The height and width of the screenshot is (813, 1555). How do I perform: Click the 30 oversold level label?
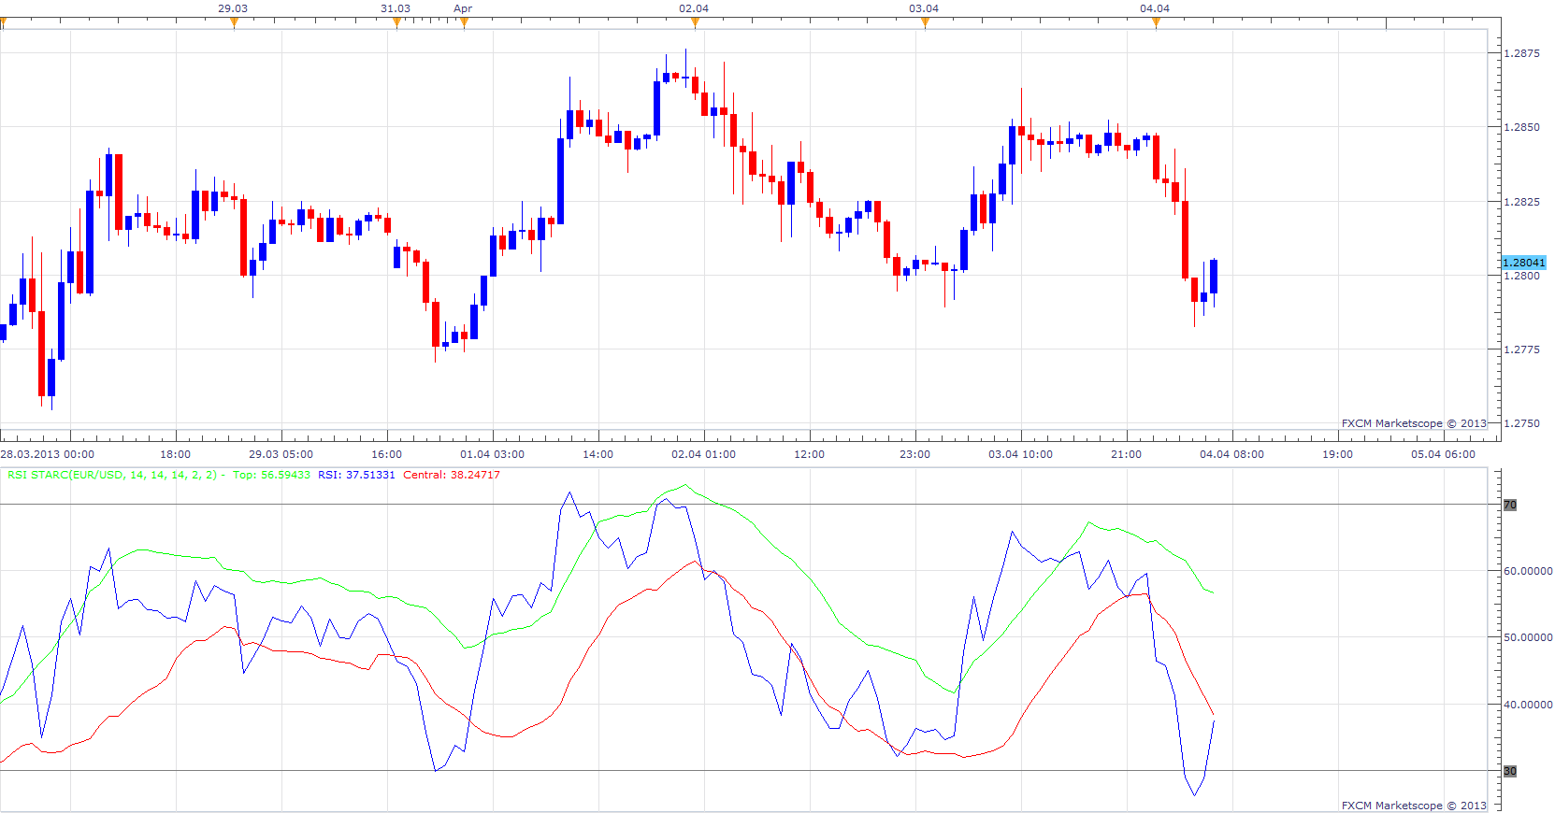click(1510, 771)
